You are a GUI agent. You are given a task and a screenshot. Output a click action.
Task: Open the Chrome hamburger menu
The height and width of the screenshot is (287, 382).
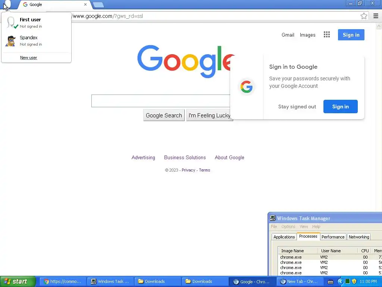[x=376, y=16]
